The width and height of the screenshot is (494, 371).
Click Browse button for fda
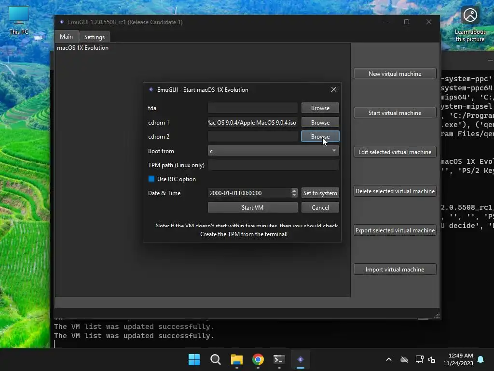tap(320, 108)
